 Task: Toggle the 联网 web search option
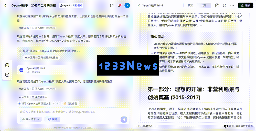click(52, 119)
